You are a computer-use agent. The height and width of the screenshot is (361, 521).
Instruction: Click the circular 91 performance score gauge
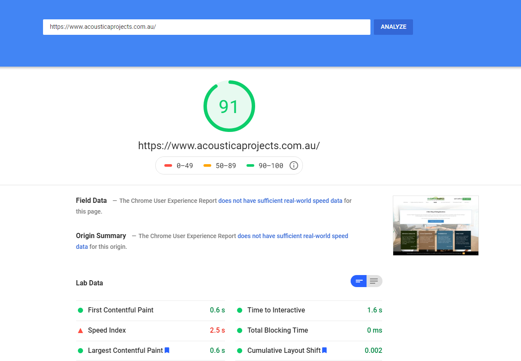[229, 106]
